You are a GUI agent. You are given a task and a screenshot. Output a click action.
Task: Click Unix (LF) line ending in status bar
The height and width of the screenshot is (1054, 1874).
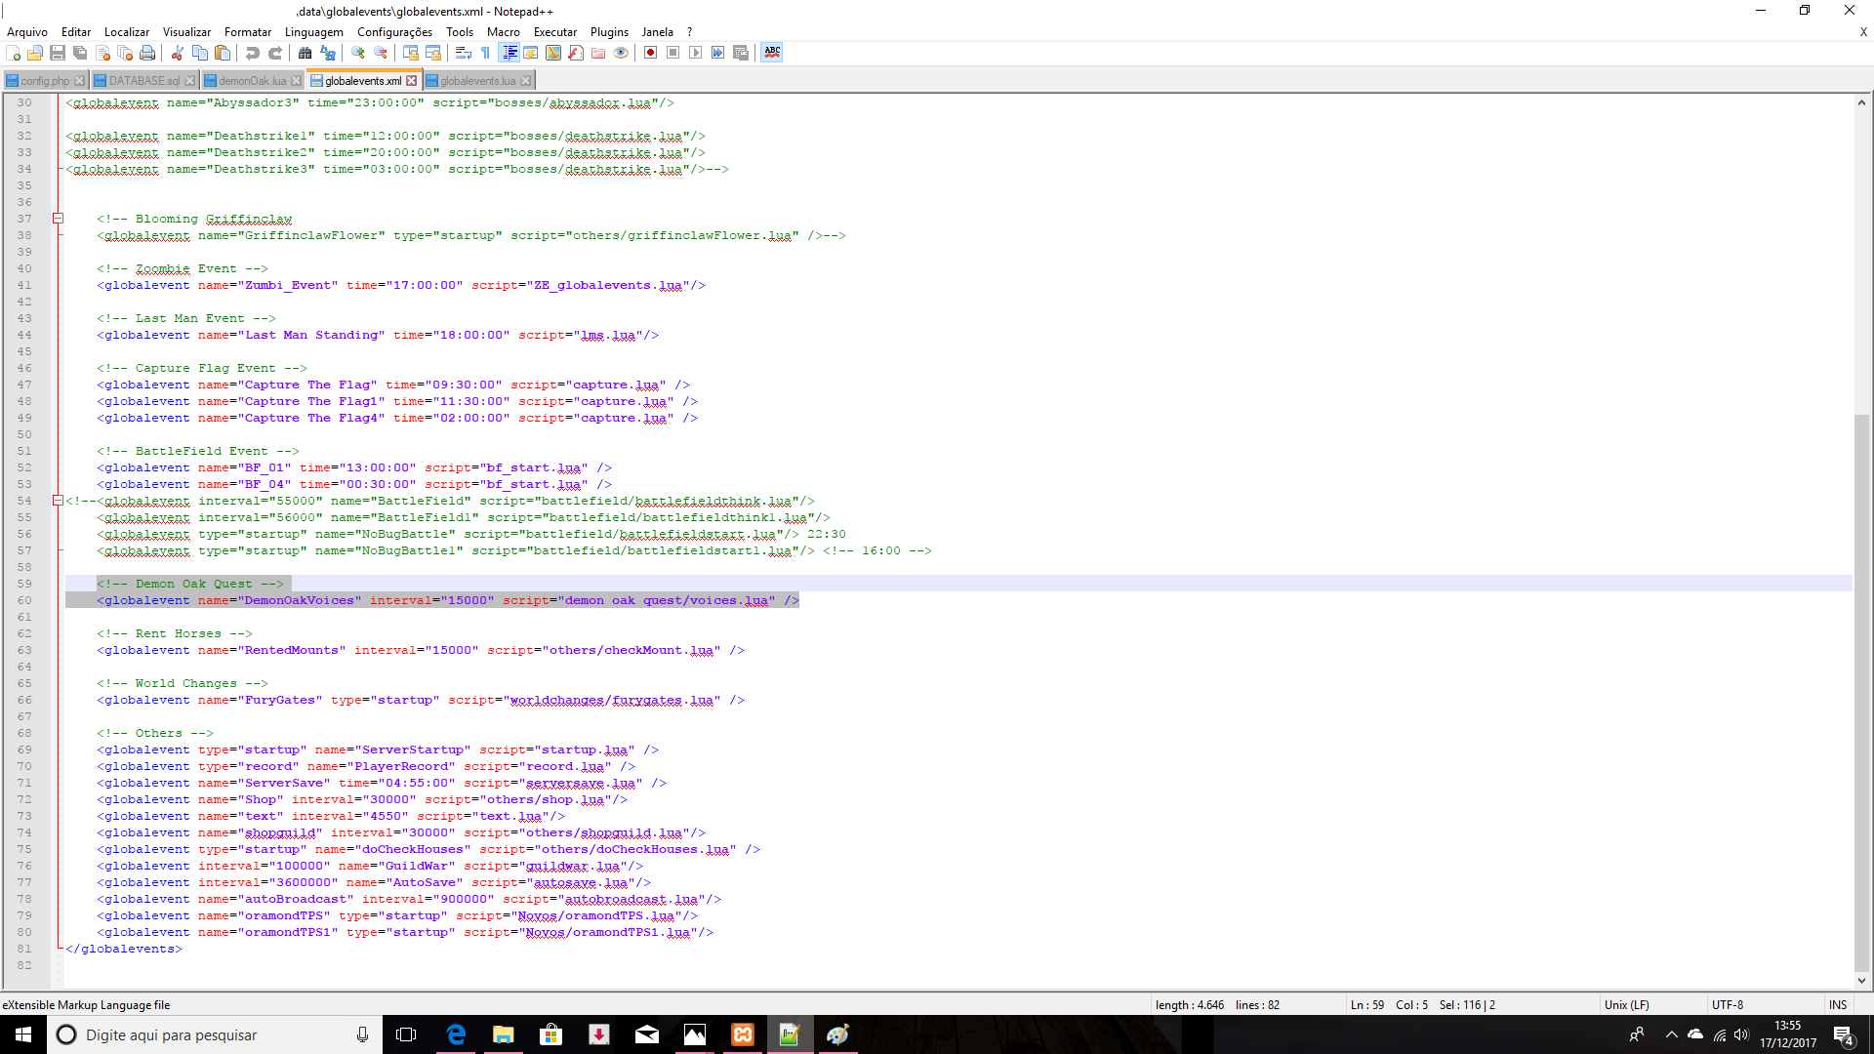click(1626, 1004)
